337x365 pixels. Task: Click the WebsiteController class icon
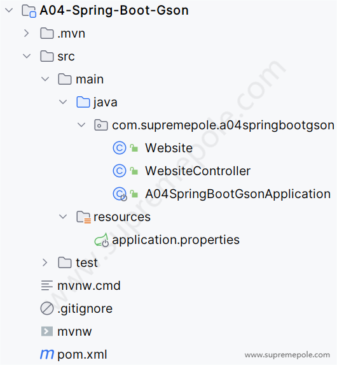point(120,171)
